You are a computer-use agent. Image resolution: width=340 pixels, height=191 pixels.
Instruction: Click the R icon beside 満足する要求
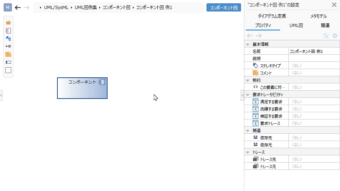[256, 101]
